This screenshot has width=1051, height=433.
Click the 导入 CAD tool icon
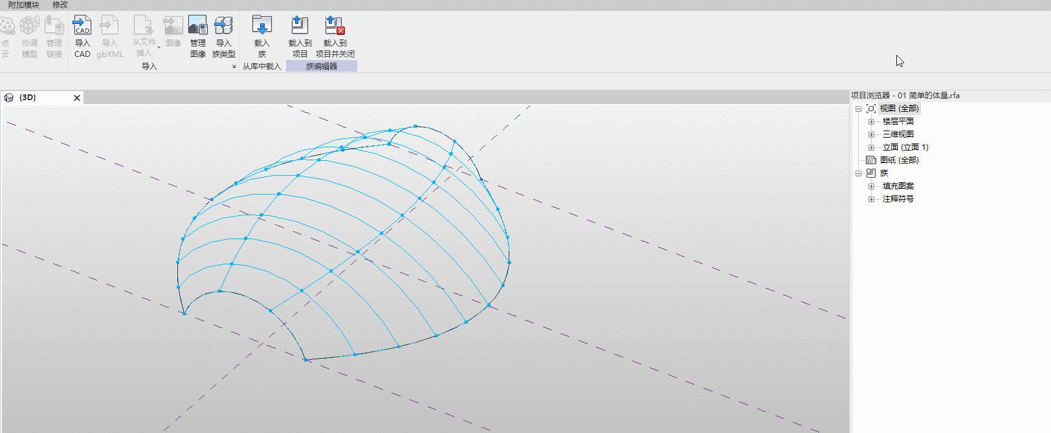[x=82, y=26]
